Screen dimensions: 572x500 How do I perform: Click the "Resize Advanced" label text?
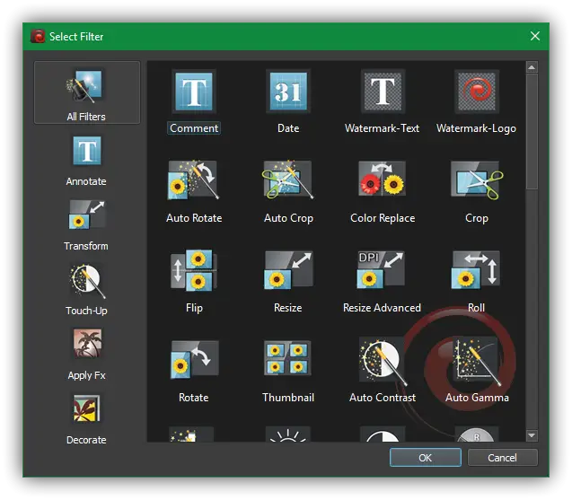click(382, 307)
